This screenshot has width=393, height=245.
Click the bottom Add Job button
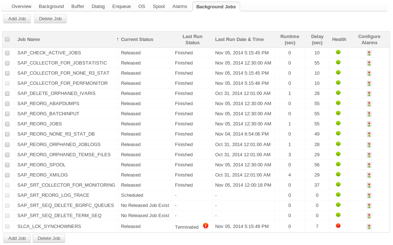coord(17,238)
